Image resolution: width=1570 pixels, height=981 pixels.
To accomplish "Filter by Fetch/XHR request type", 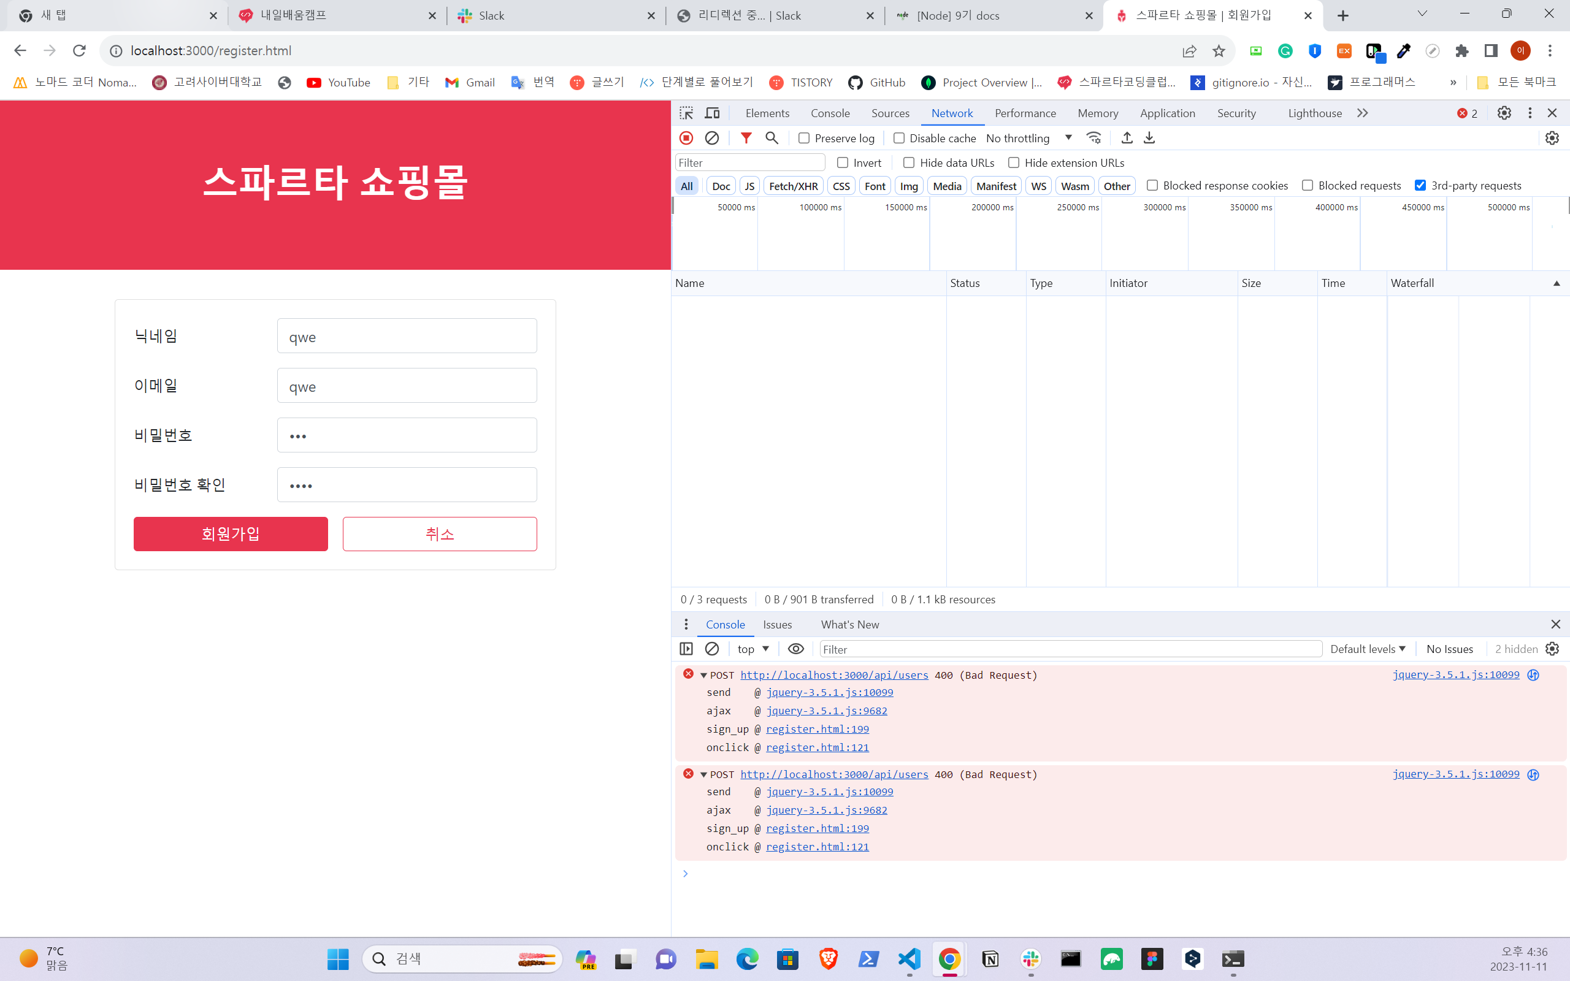I will (x=793, y=186).
